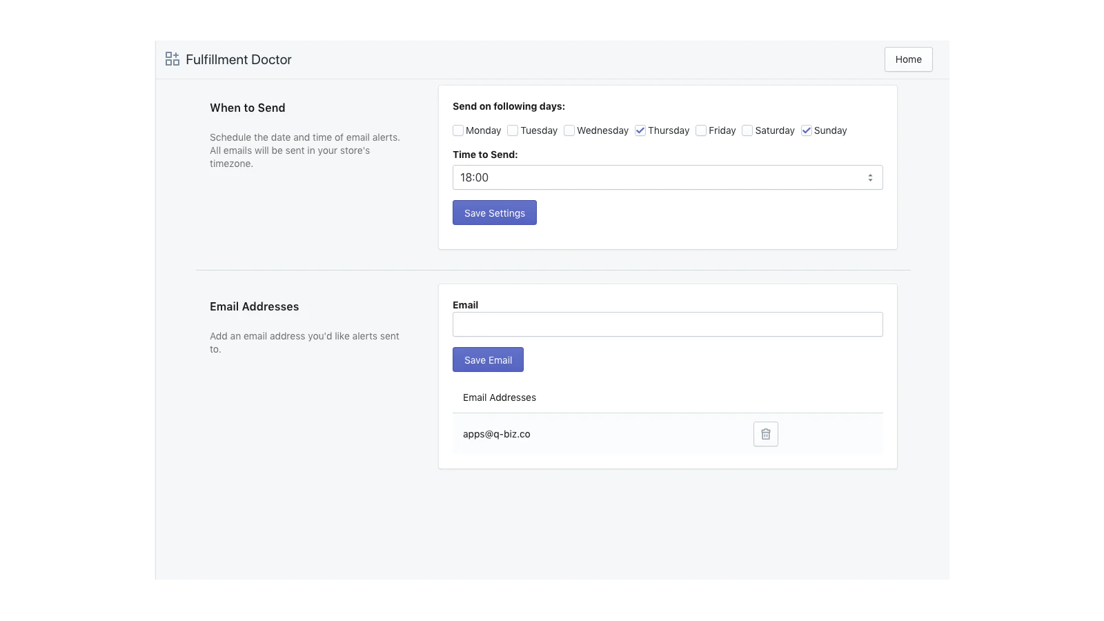The width and height of the screenshot is (1104, 621).
Task: Click 'Send on following days:' label
Action: click(509, 106)
